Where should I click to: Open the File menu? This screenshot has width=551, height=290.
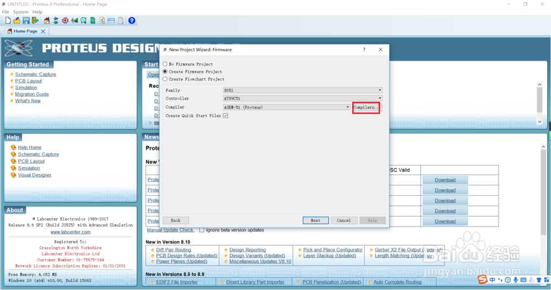(x=6, y=12)
